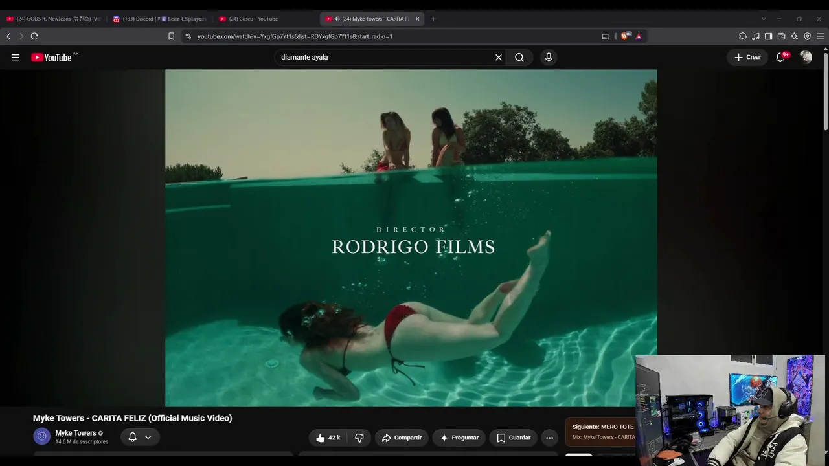Switch to the GODS ft. NewJeans tab
Screen dimensions: 829x466
tap(53, 19)
